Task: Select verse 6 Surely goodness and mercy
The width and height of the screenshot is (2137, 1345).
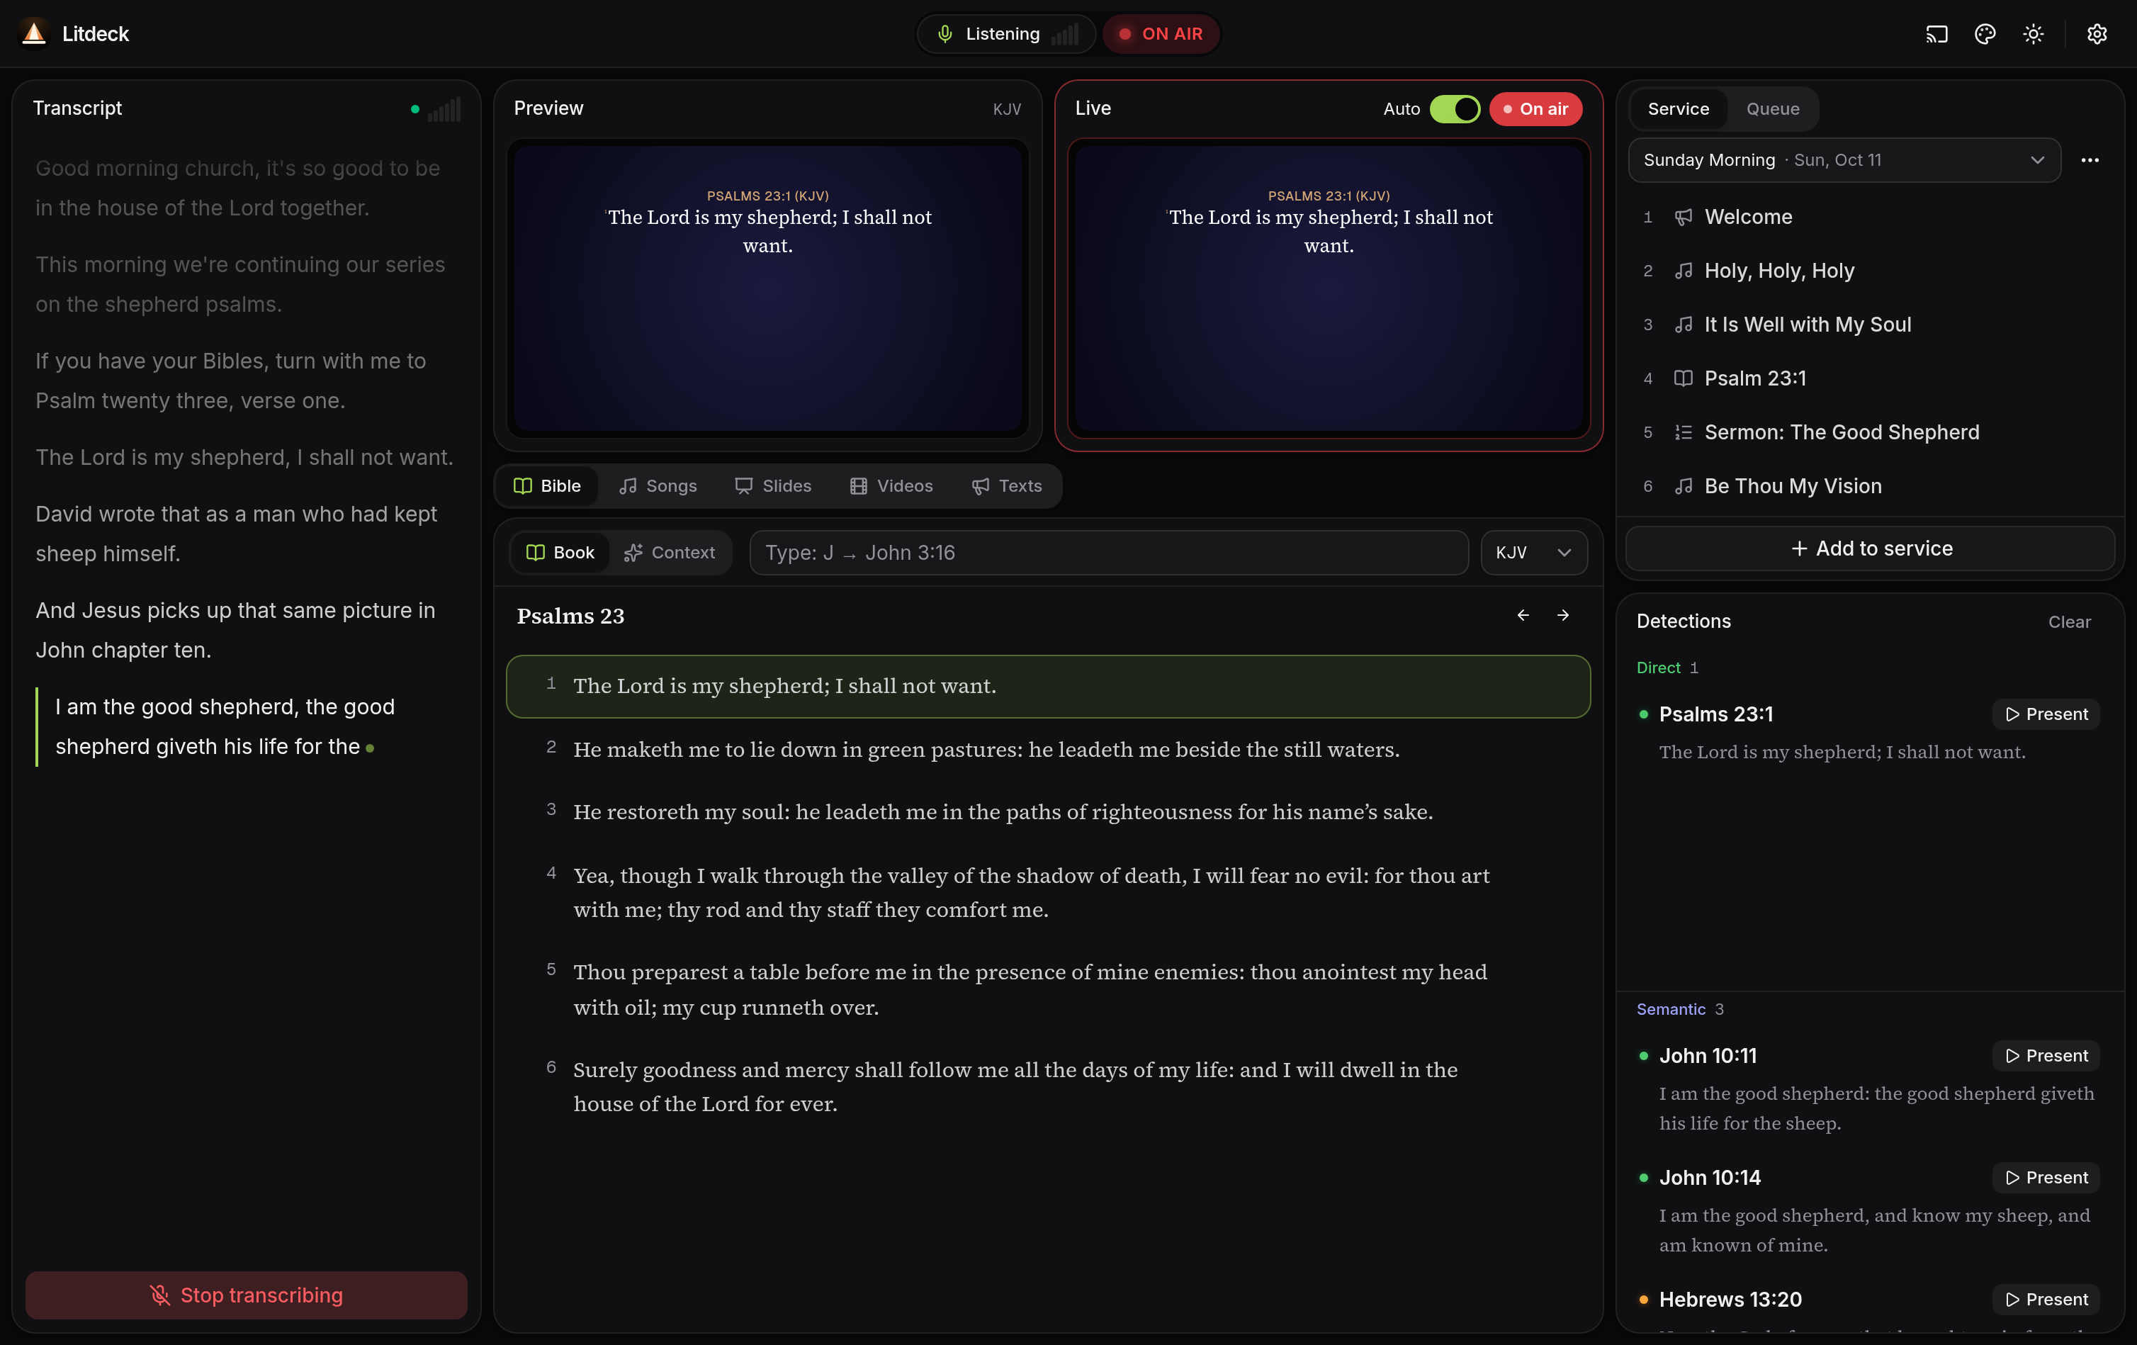Action: pyautogui.click(x=1048, y=1086)
